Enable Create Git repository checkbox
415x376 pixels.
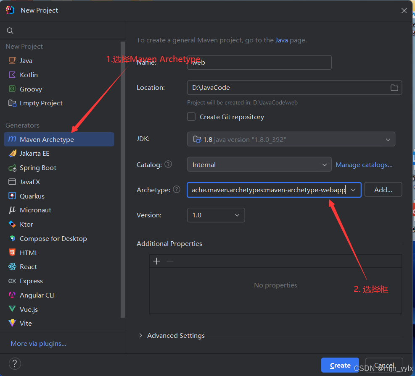(x=191, y=117)
